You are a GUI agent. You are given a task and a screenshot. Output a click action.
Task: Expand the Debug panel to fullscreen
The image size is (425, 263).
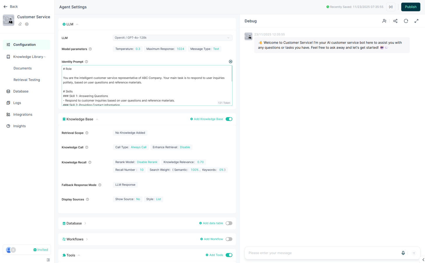(x=416, y=21)
